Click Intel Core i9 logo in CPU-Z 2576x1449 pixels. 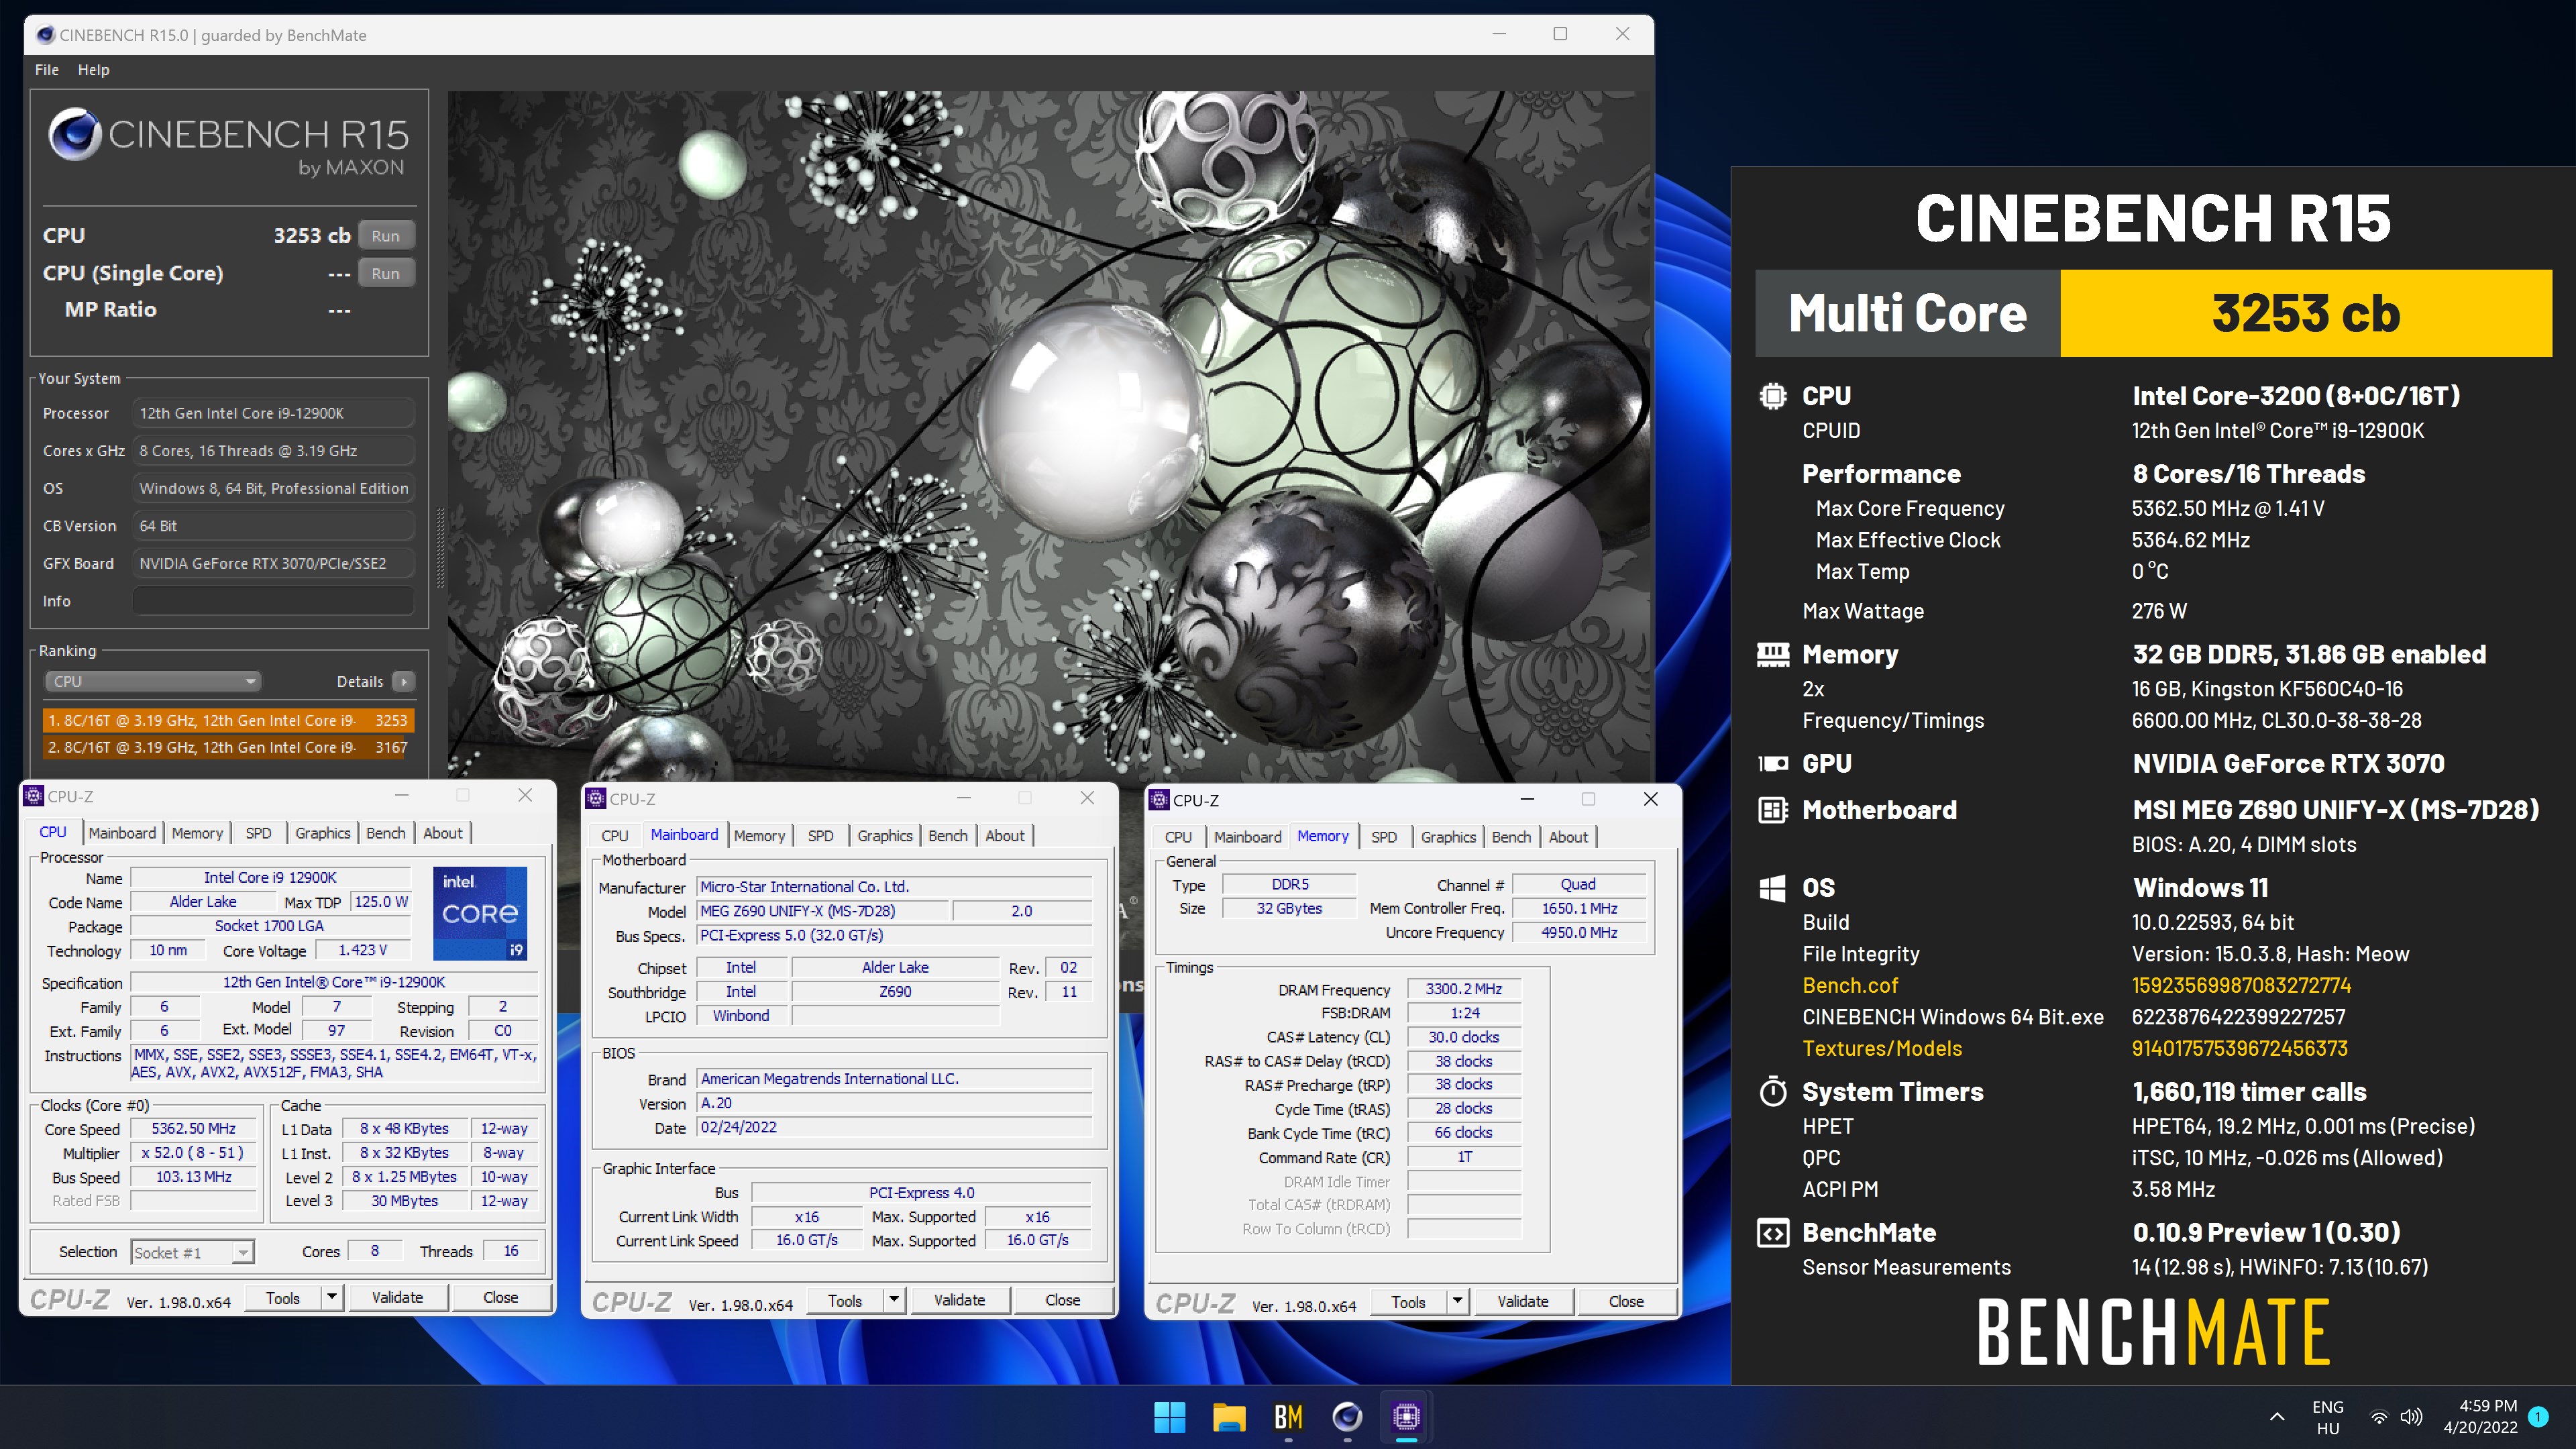coord(480,913)
